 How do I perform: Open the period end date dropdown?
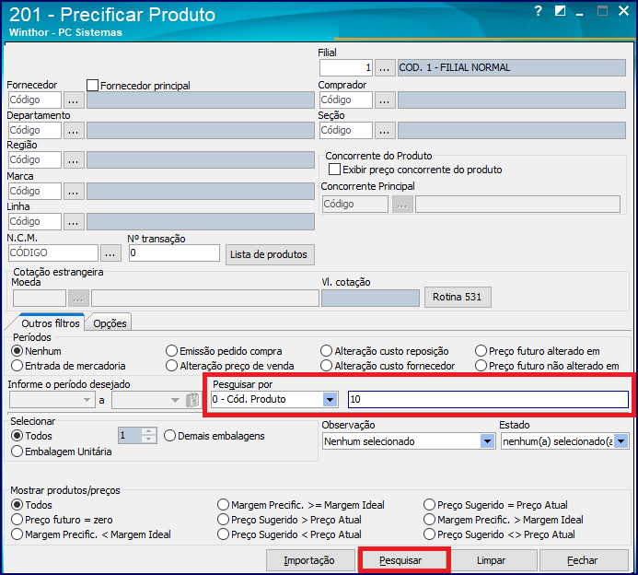(x=175, y=400)
